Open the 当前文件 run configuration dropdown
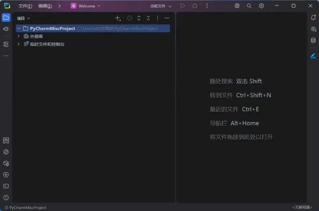Image resolution: width=319 pixels, height=211 pixels. tap(161, 6)
